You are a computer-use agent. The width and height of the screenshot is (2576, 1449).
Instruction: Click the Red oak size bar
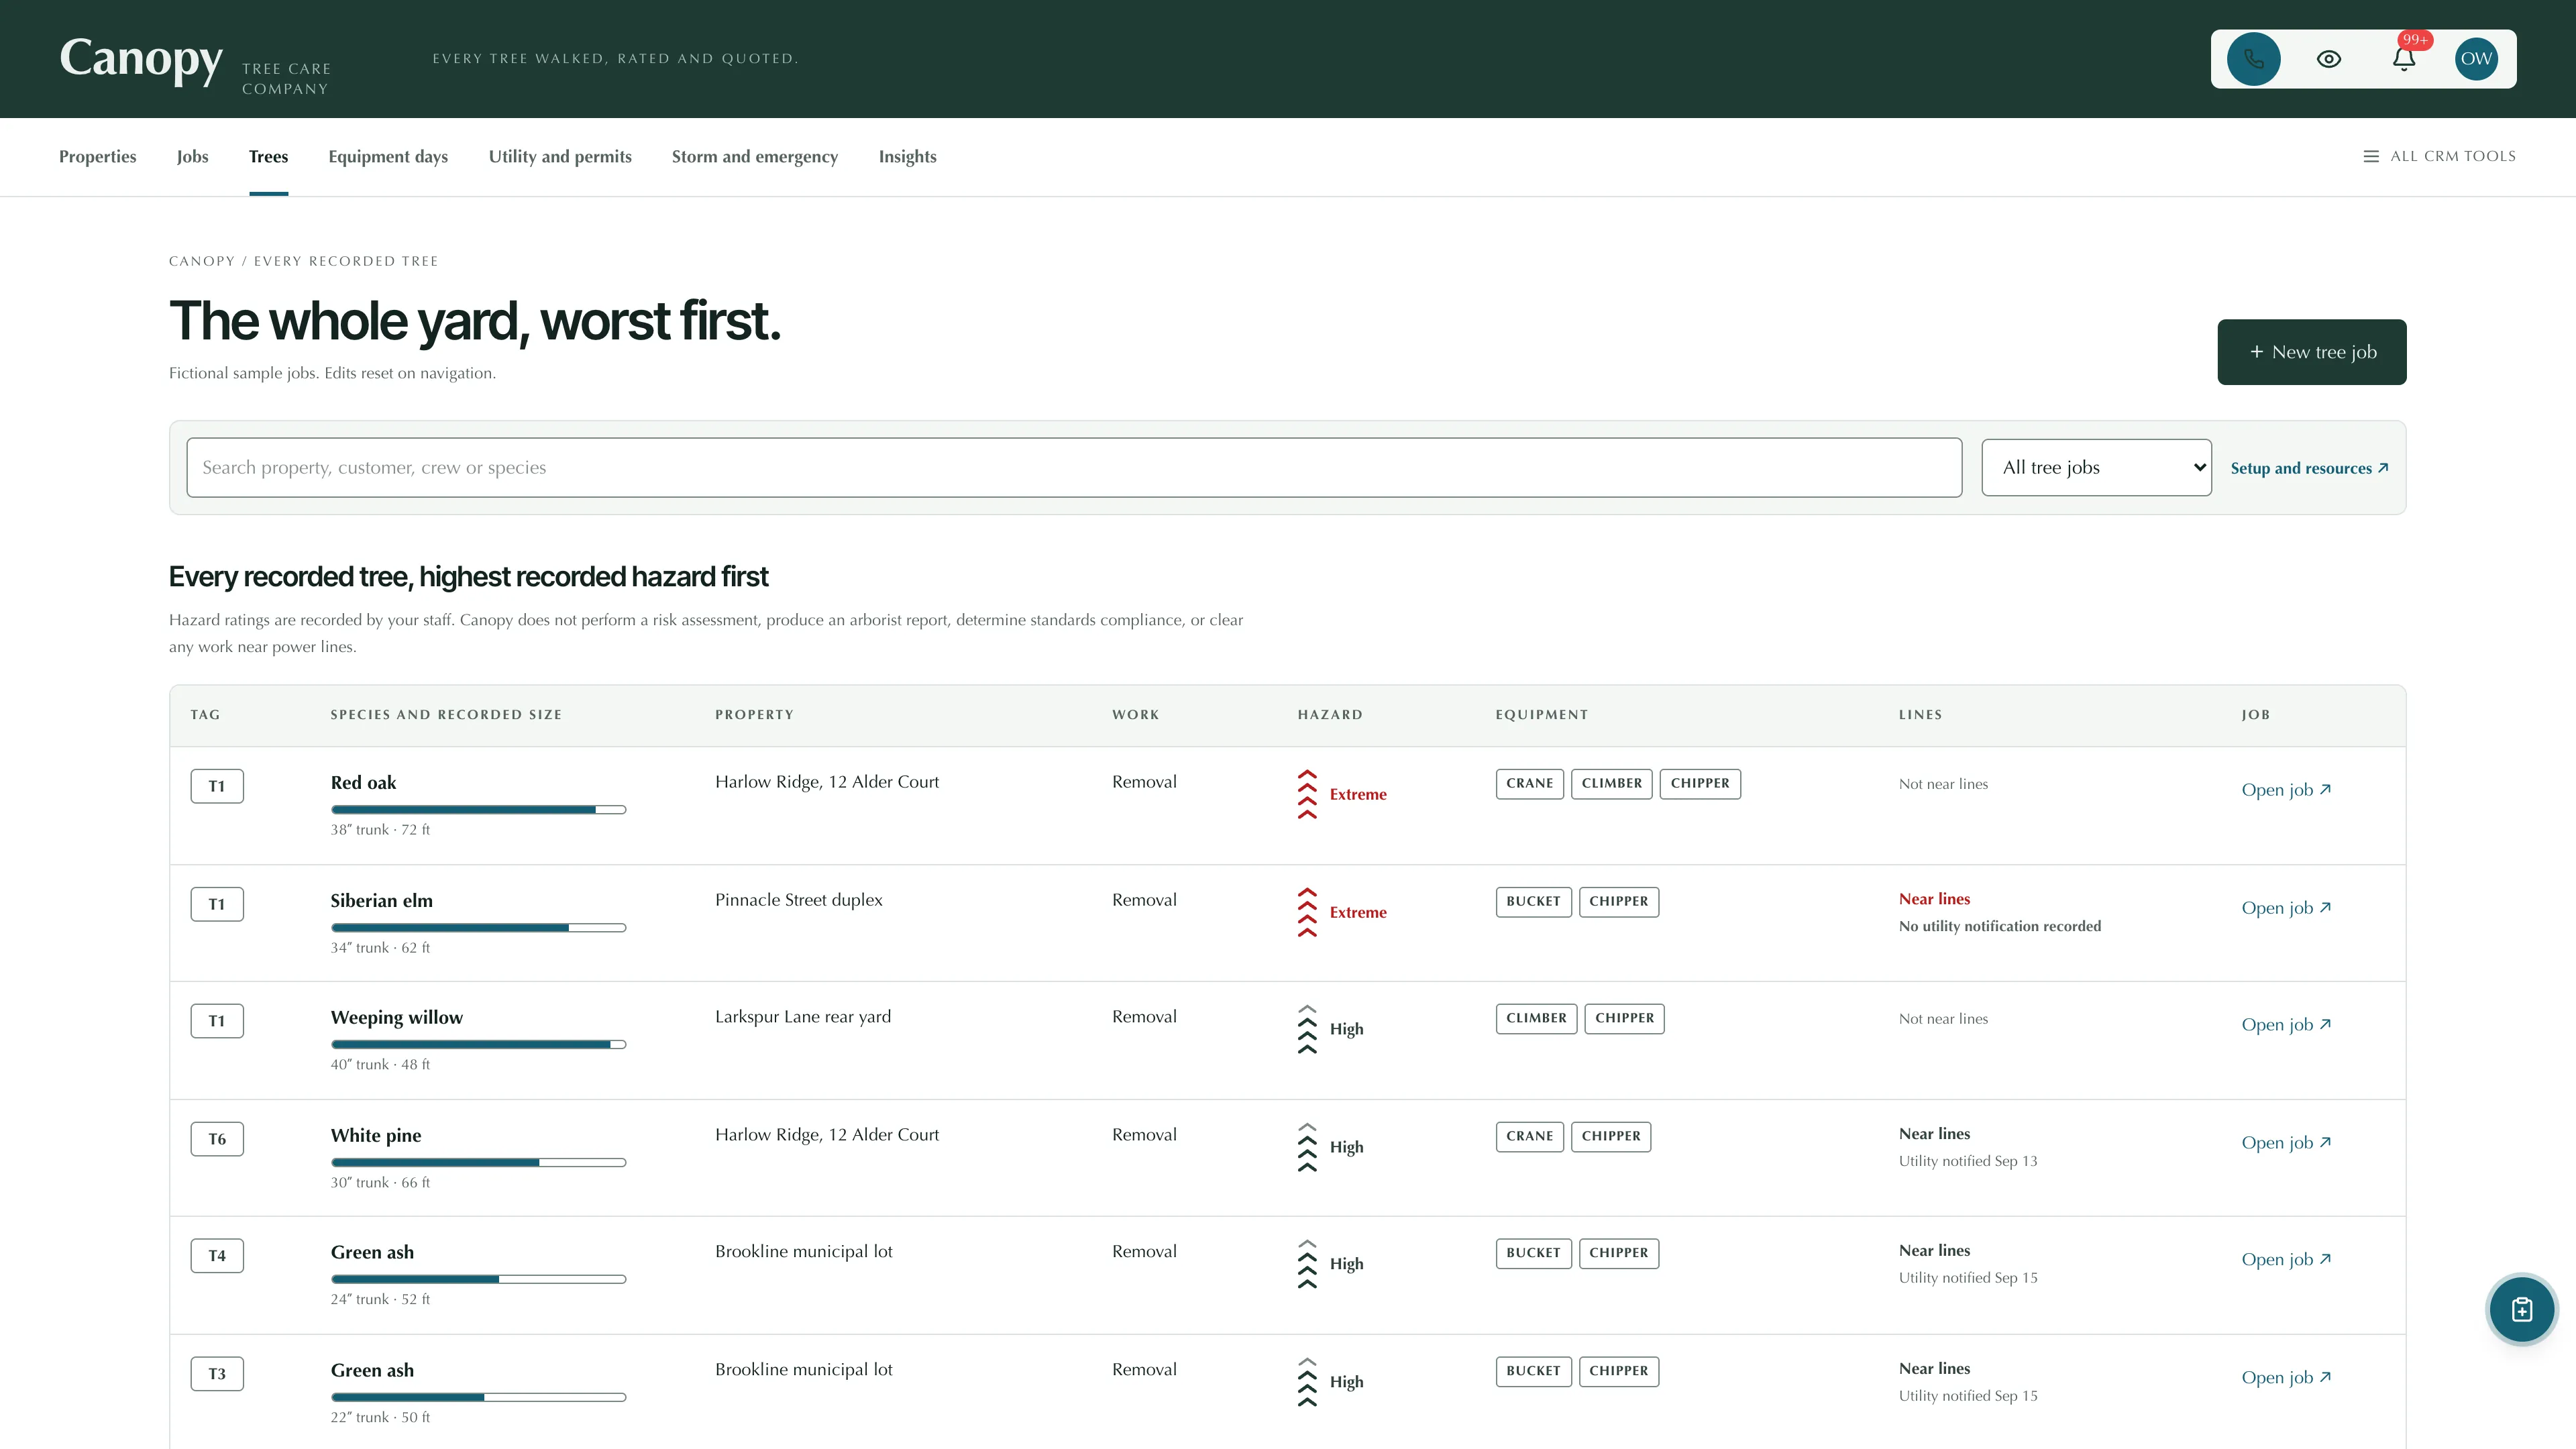click(478, 810)
